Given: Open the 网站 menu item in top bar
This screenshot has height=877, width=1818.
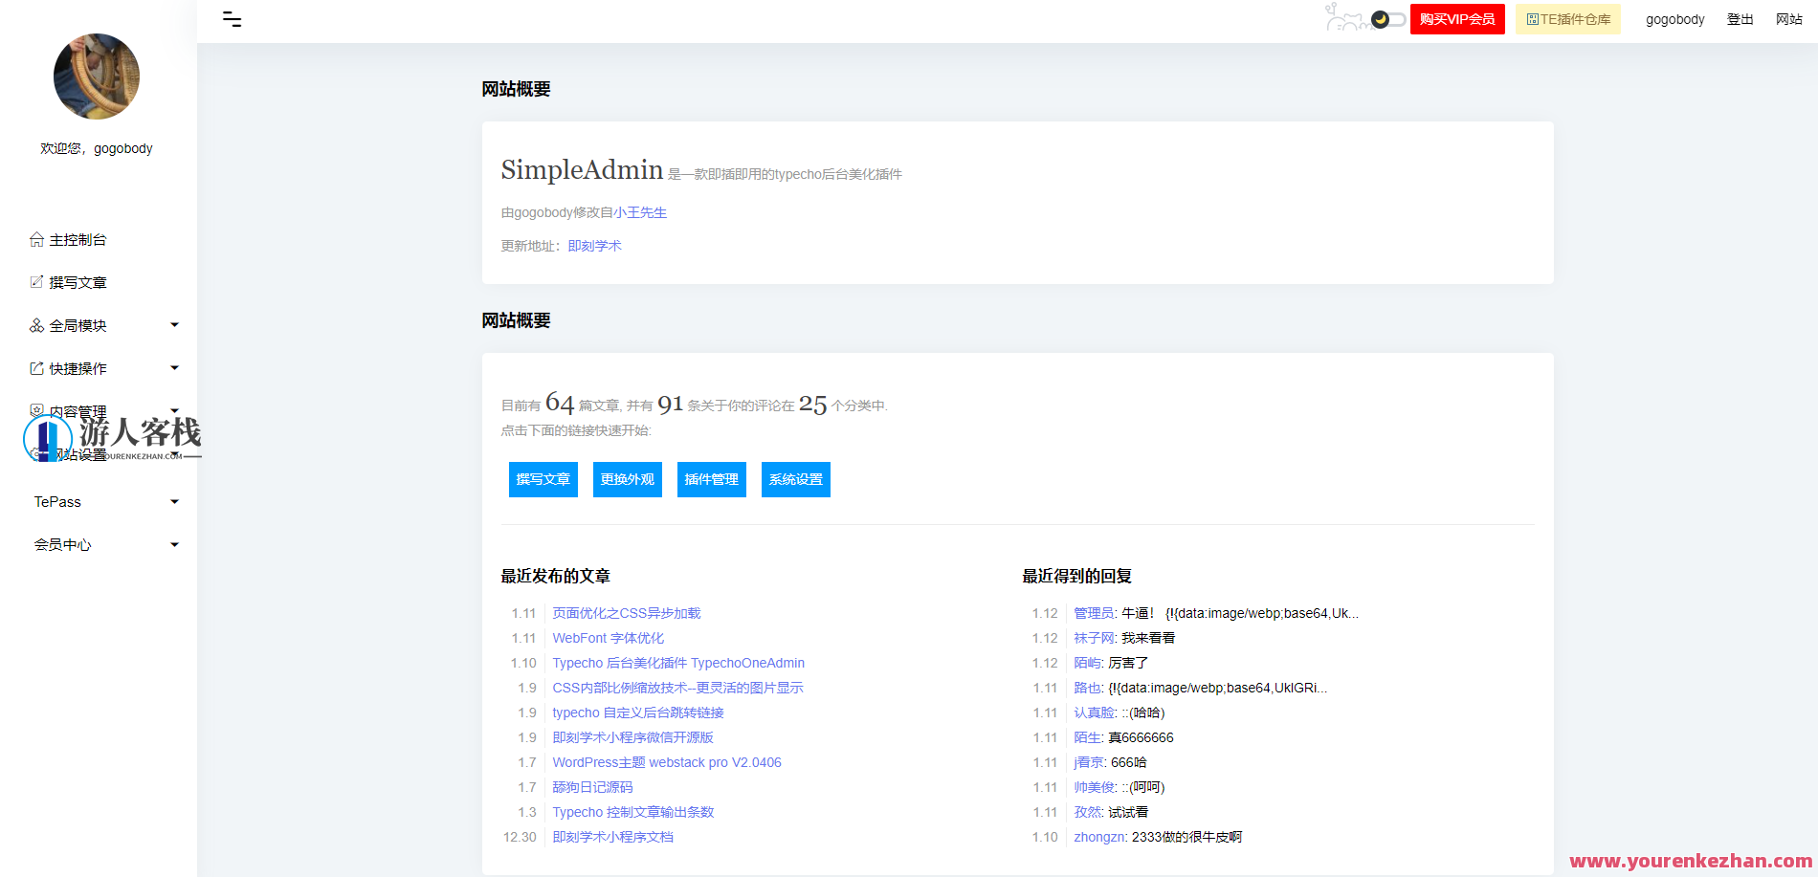Looking at the screenshot, I should tap(1787, 18).
